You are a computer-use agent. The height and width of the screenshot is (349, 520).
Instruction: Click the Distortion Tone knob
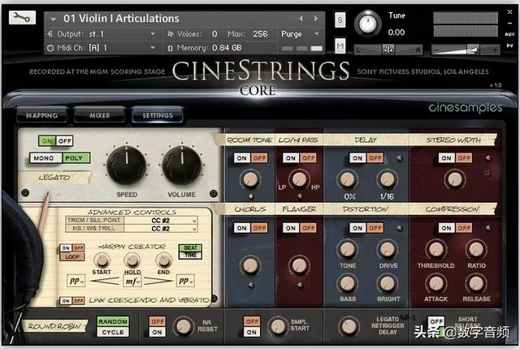[347, 250]
